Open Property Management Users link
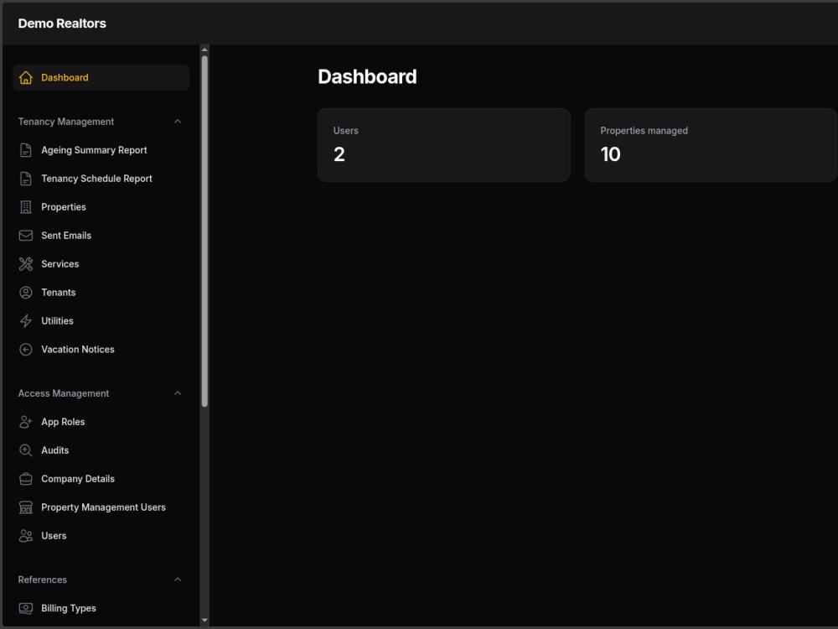 click(101, 507)
